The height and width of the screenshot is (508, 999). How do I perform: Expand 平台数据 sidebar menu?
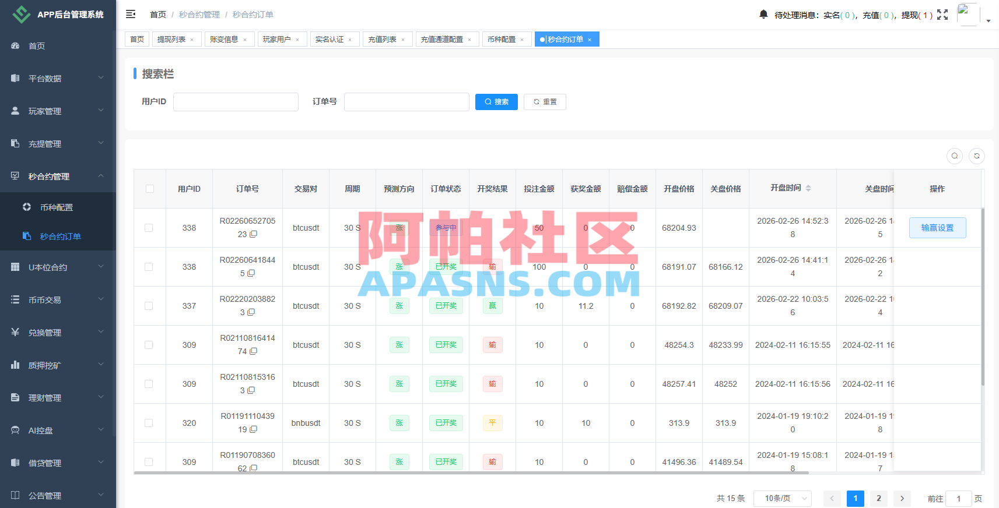58,78
